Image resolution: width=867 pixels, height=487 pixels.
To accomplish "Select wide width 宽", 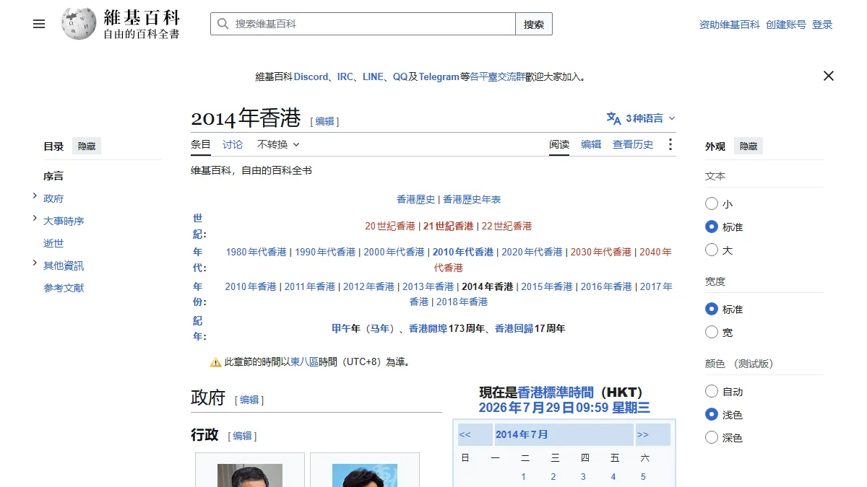I will (712, 332).
